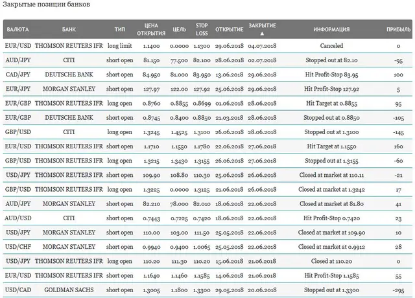Select 'Canceled' info cell
Screen dimensions: 415x298
click(331, 46)
